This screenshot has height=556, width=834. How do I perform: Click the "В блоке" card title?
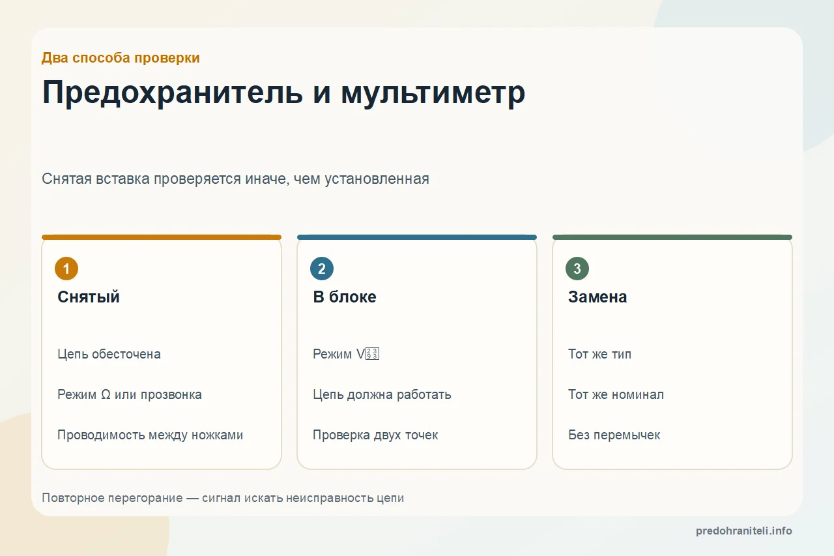(x=345, y=297)
